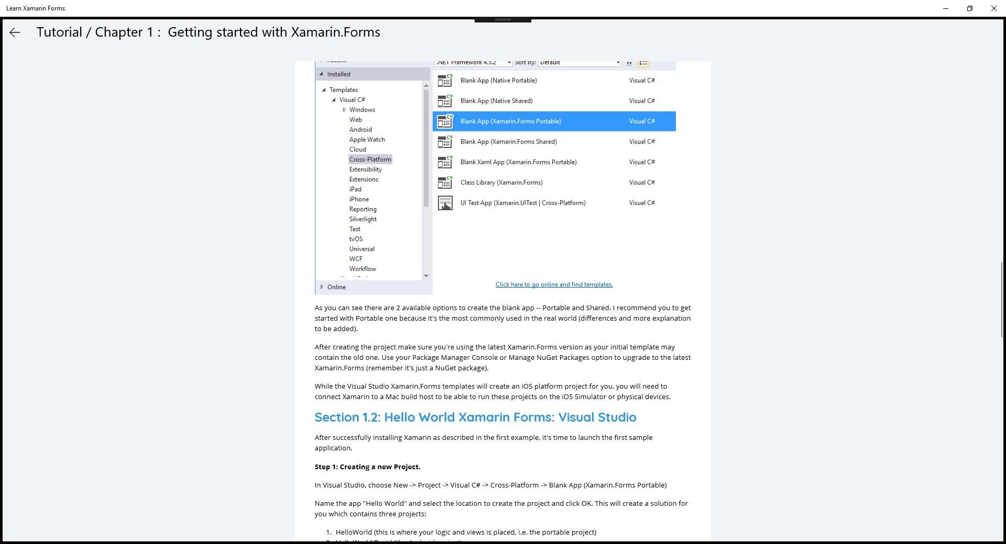Open the .NET Framework version dropdown
Image resolution: width=1006 pixels, height=544 pixels.
[x=509, y=63]
